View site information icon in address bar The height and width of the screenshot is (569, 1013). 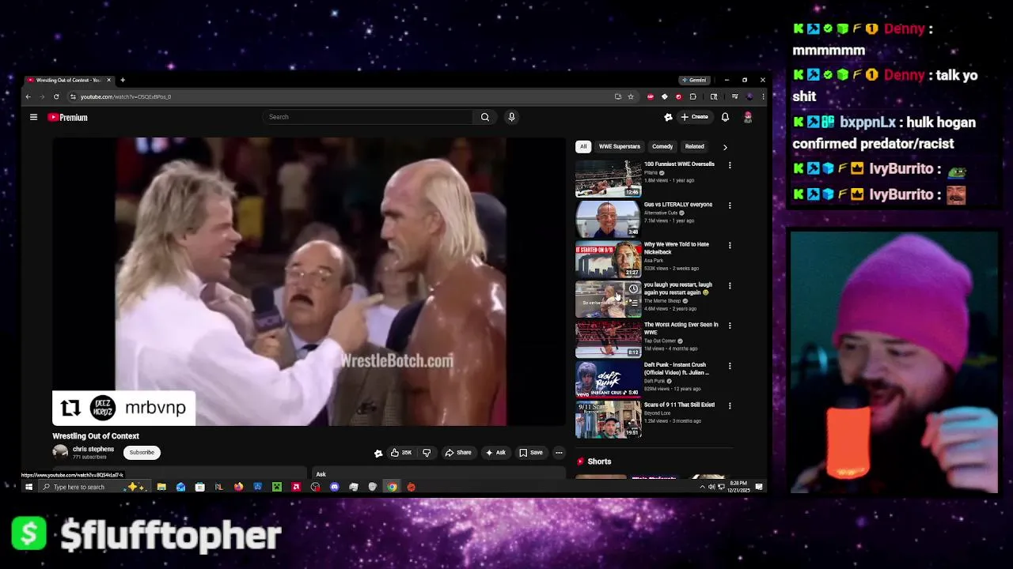point(73,96)
